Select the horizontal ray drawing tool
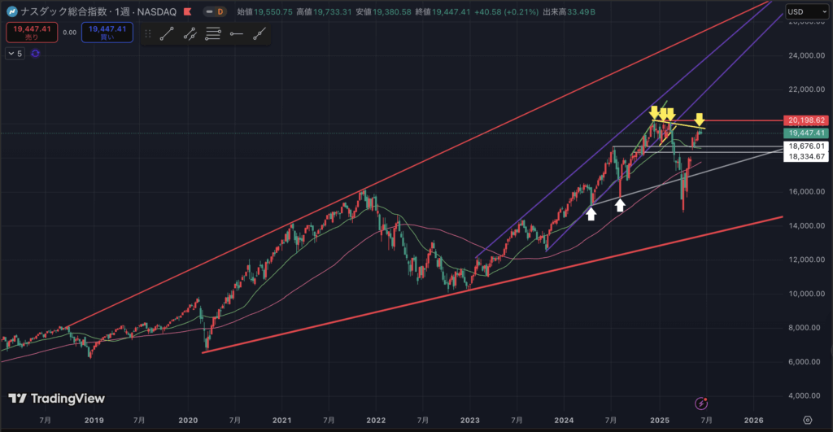The width and height of the screenshot is (833, 432). (237, 34)
